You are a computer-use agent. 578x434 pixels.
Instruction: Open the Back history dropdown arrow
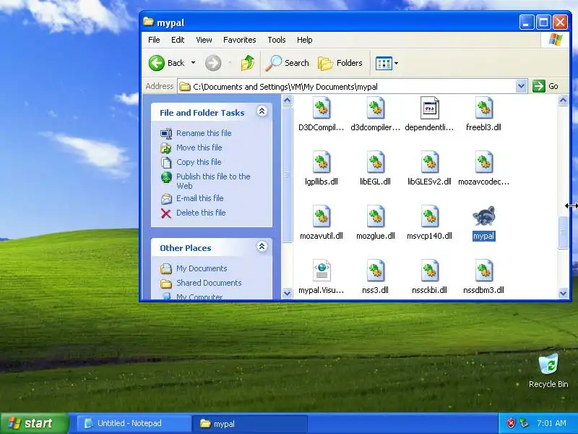click(x=193, y=63)
